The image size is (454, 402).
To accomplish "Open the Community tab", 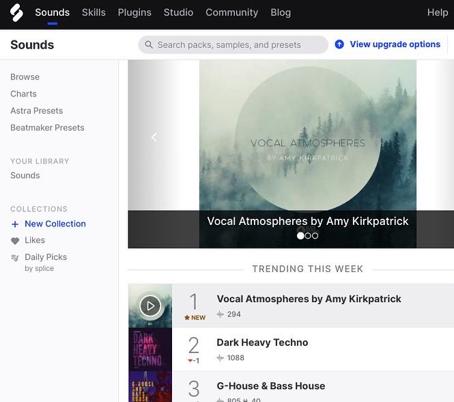I will [x=231, y=12].
